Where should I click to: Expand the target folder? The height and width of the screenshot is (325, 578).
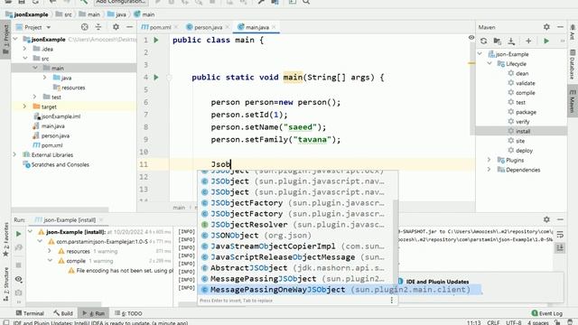[24, 107]
